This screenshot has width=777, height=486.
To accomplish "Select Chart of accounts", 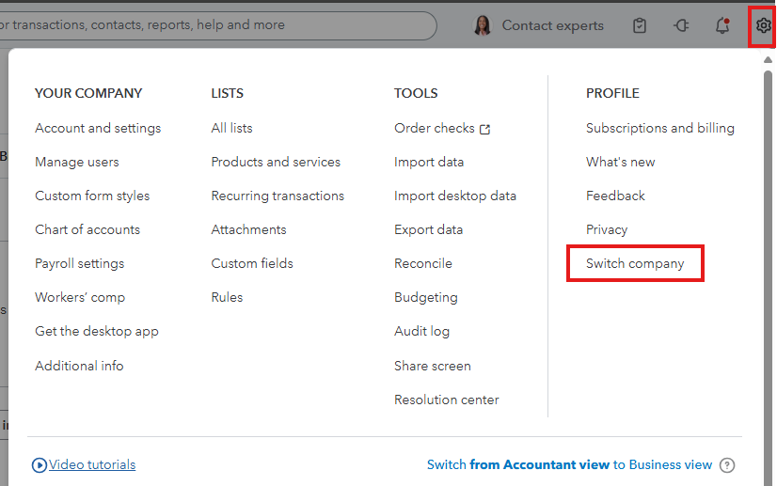I will (87, 229).
